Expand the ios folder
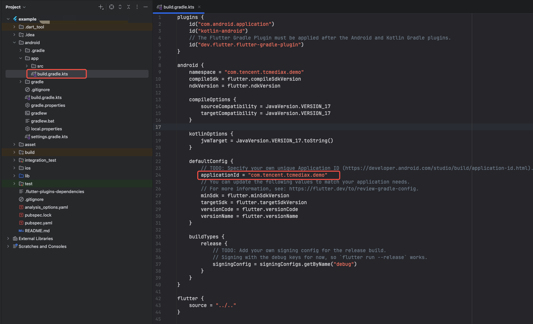 click(14, 168)
